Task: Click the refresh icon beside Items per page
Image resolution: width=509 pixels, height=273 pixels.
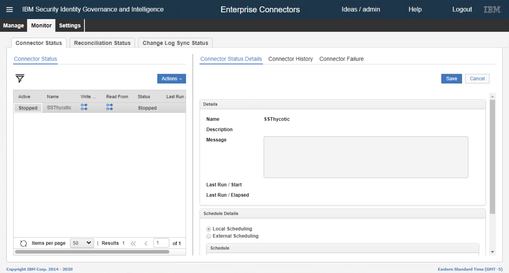Action: pos(24,243)
